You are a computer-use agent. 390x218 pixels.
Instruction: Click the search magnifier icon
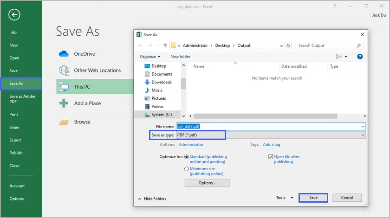tap(358, 45)
